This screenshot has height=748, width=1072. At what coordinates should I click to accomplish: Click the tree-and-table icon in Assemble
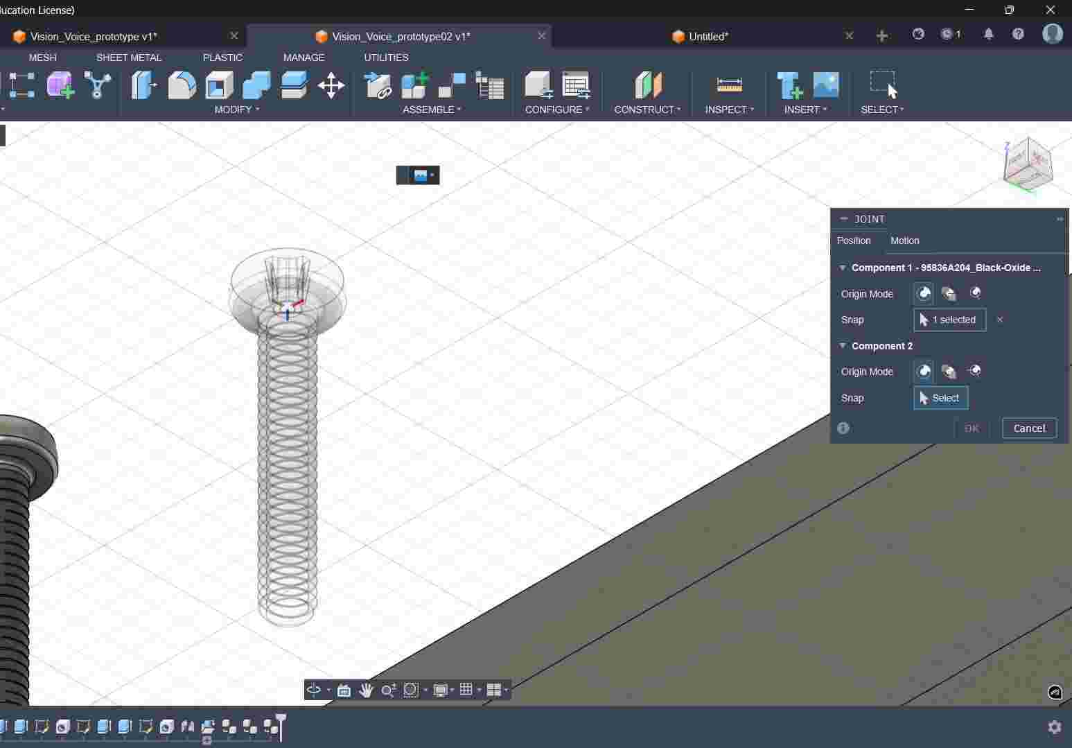pyautogui.click(x=490, y=85)
